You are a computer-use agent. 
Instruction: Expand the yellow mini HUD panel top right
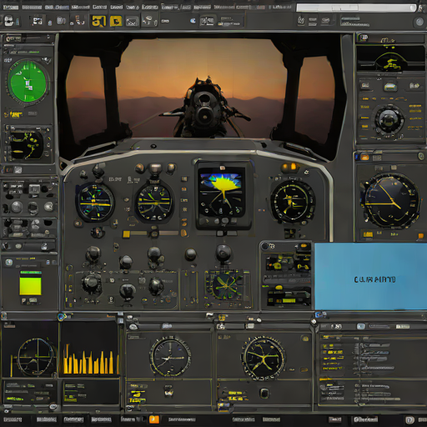coord(390,58)
